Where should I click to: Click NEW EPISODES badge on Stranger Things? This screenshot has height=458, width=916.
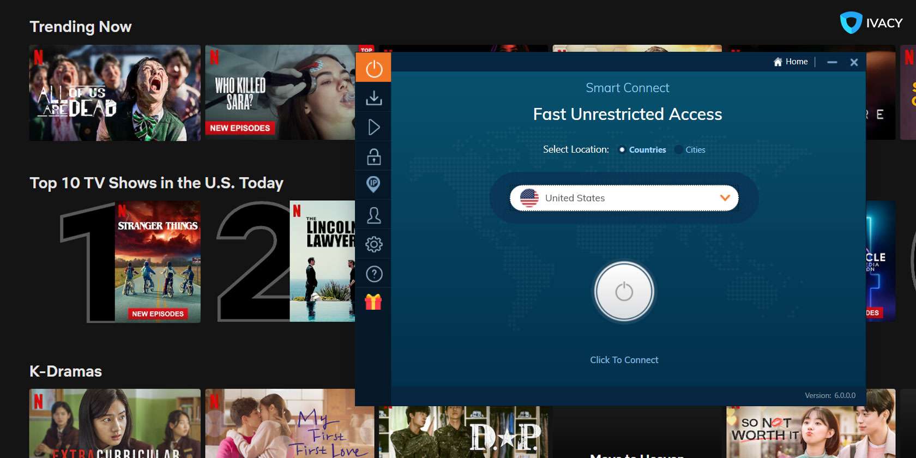(158, 314)
